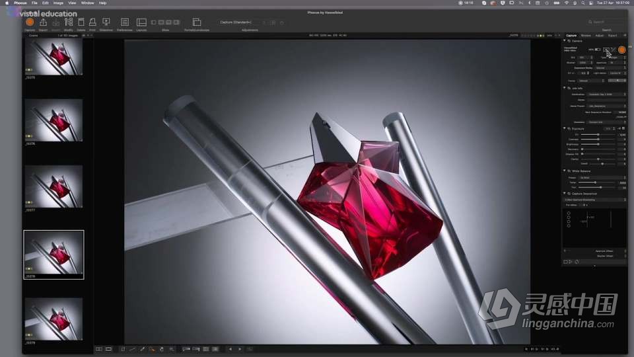Select the hand pan tool in viewer toolbar
The height and width of the screenshot is (357, 634).
pyautogui.click(x=162, y=349)
